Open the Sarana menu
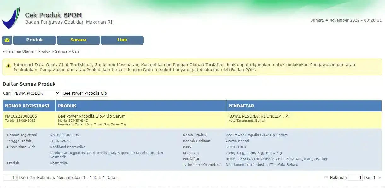The height and width of the screenshot is (188, 385). tap(78, 40)
